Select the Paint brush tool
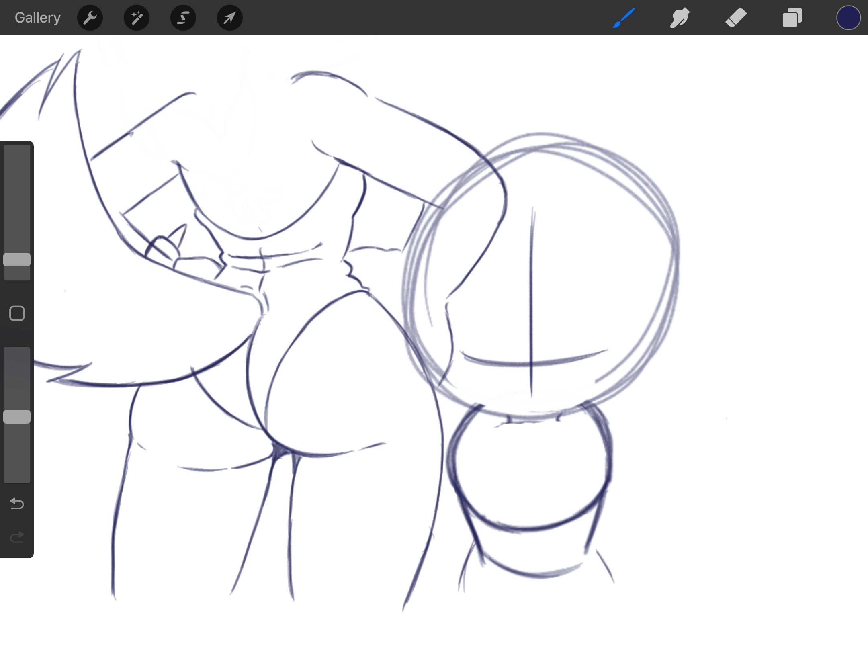This screenshot has width=868, height=651. click(624, 18)
